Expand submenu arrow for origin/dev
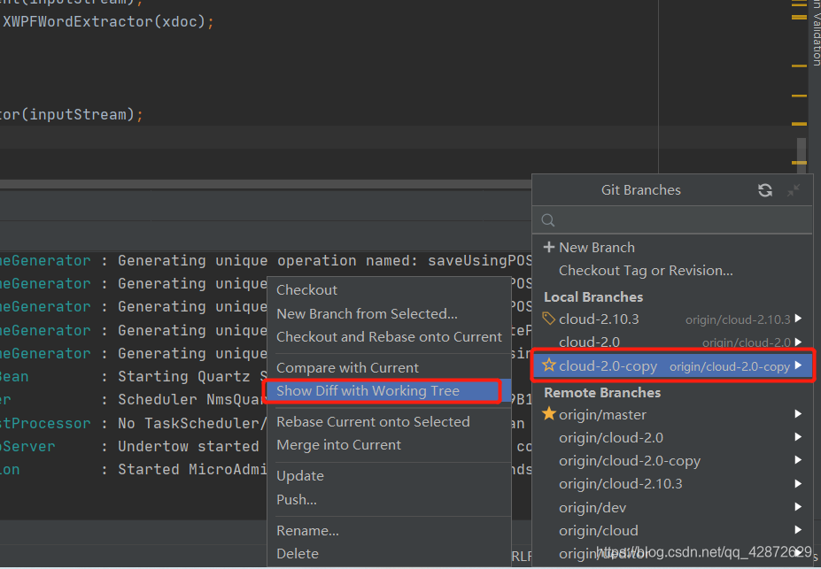 [x=798, y=507]
